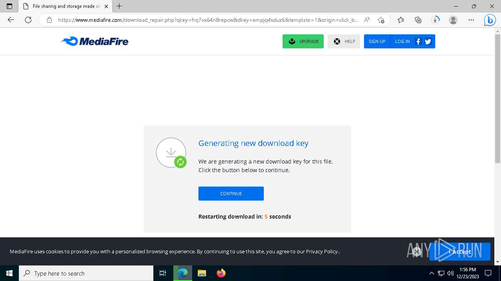Click the SIGN UP button
501x281 pixels.
click(377, 41)
